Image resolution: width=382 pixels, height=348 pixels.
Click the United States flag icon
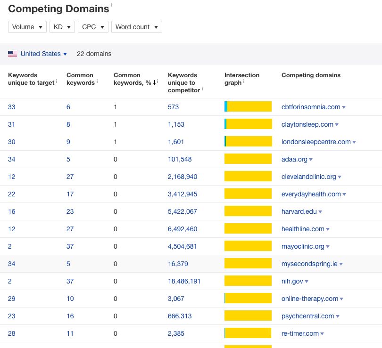pyautogui.click(x=12, y=54)
